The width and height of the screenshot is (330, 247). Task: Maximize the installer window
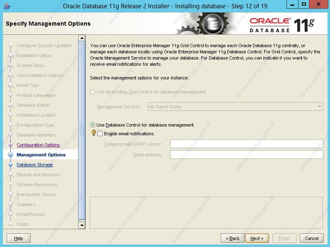pos(304,5)
